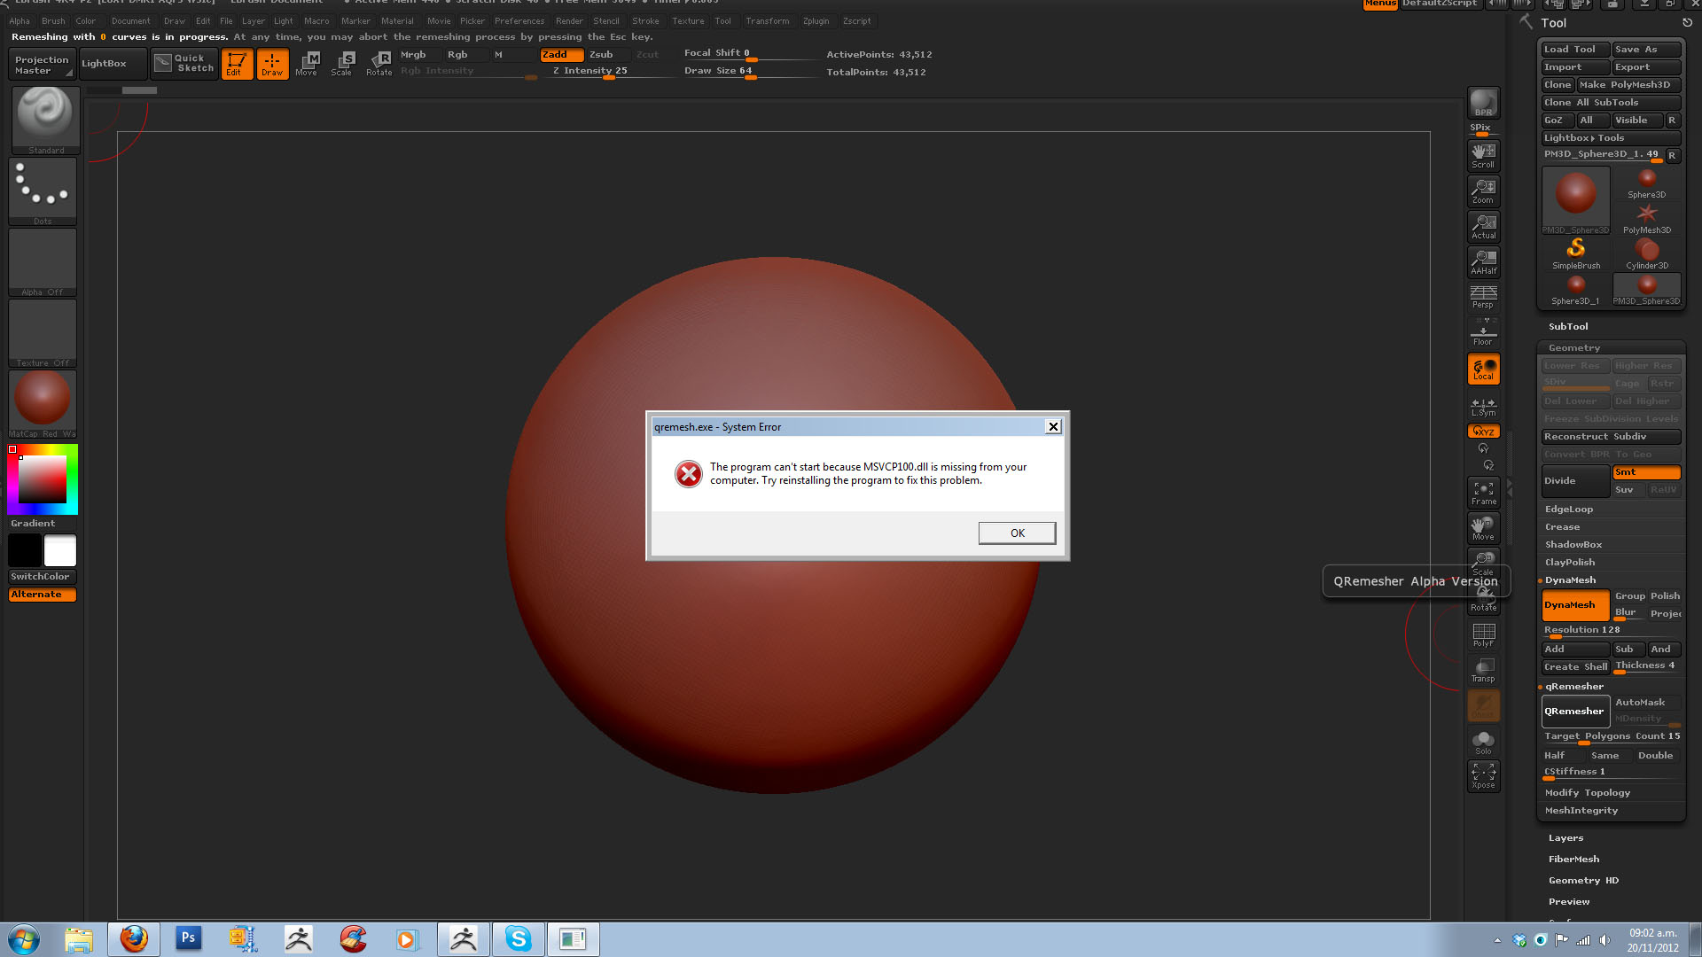This screenshot has height=957, width=1702.
Task: Select the Move mode icon in top shelf
Action: click(x=308, y=64)
